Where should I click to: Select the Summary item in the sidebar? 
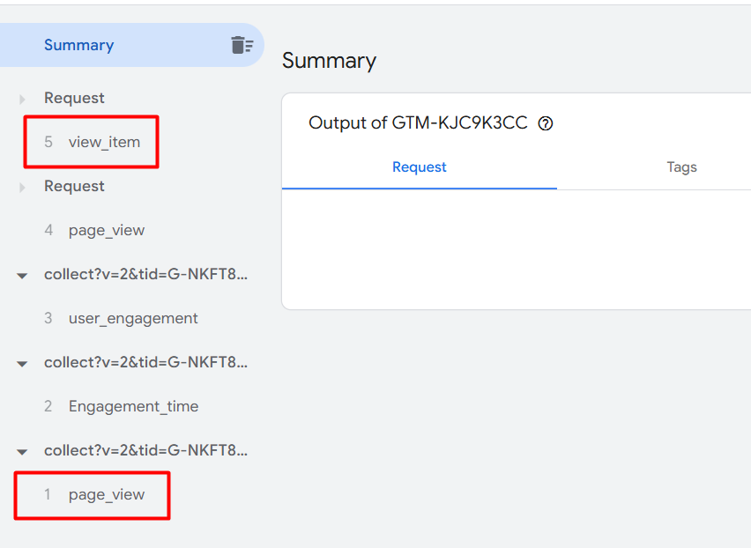pos(79,45)
